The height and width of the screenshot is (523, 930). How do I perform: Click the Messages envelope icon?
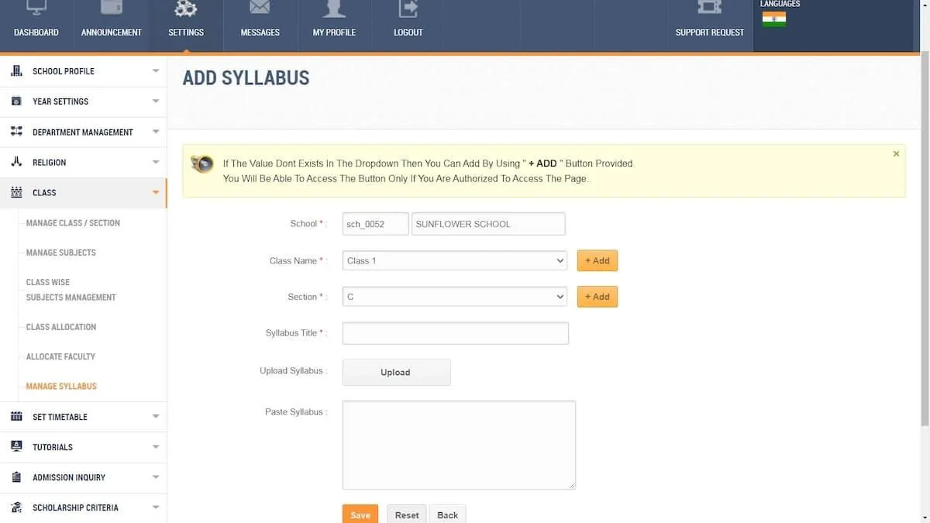260,8
